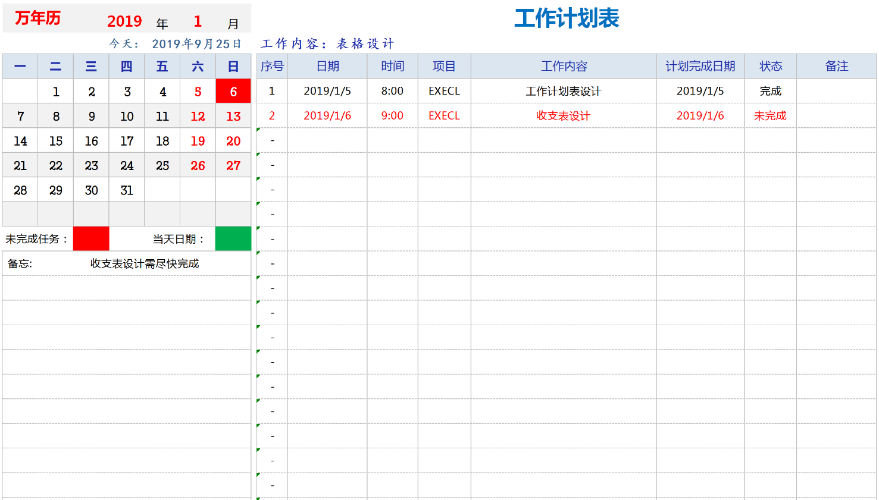Image resolution: width=879 pixels, height=500 pixels.
Task: Select the 工作计划表设计 cell
Action: (563, 91)
